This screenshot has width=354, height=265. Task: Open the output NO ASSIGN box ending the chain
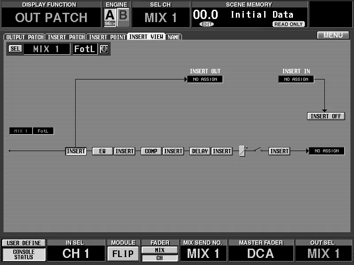(327, 151)
